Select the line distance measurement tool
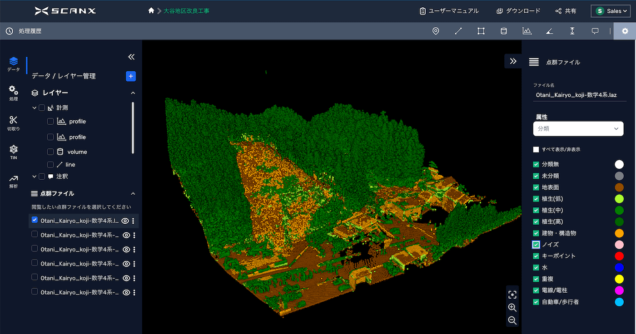The image size is (636, 334). (x=458, y=31)
